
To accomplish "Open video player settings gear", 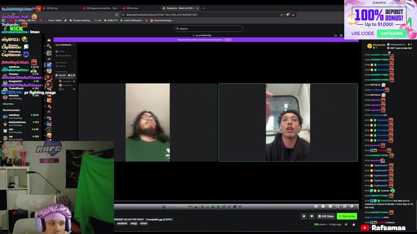I will coord(352,206).
